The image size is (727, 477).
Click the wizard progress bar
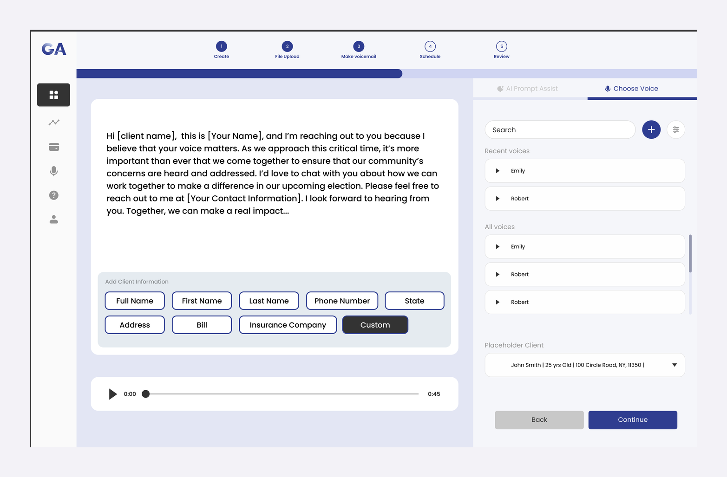386,74
